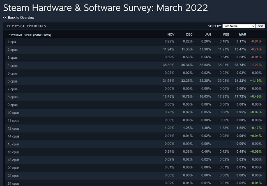Click the NOV column header

coord(170,34)
